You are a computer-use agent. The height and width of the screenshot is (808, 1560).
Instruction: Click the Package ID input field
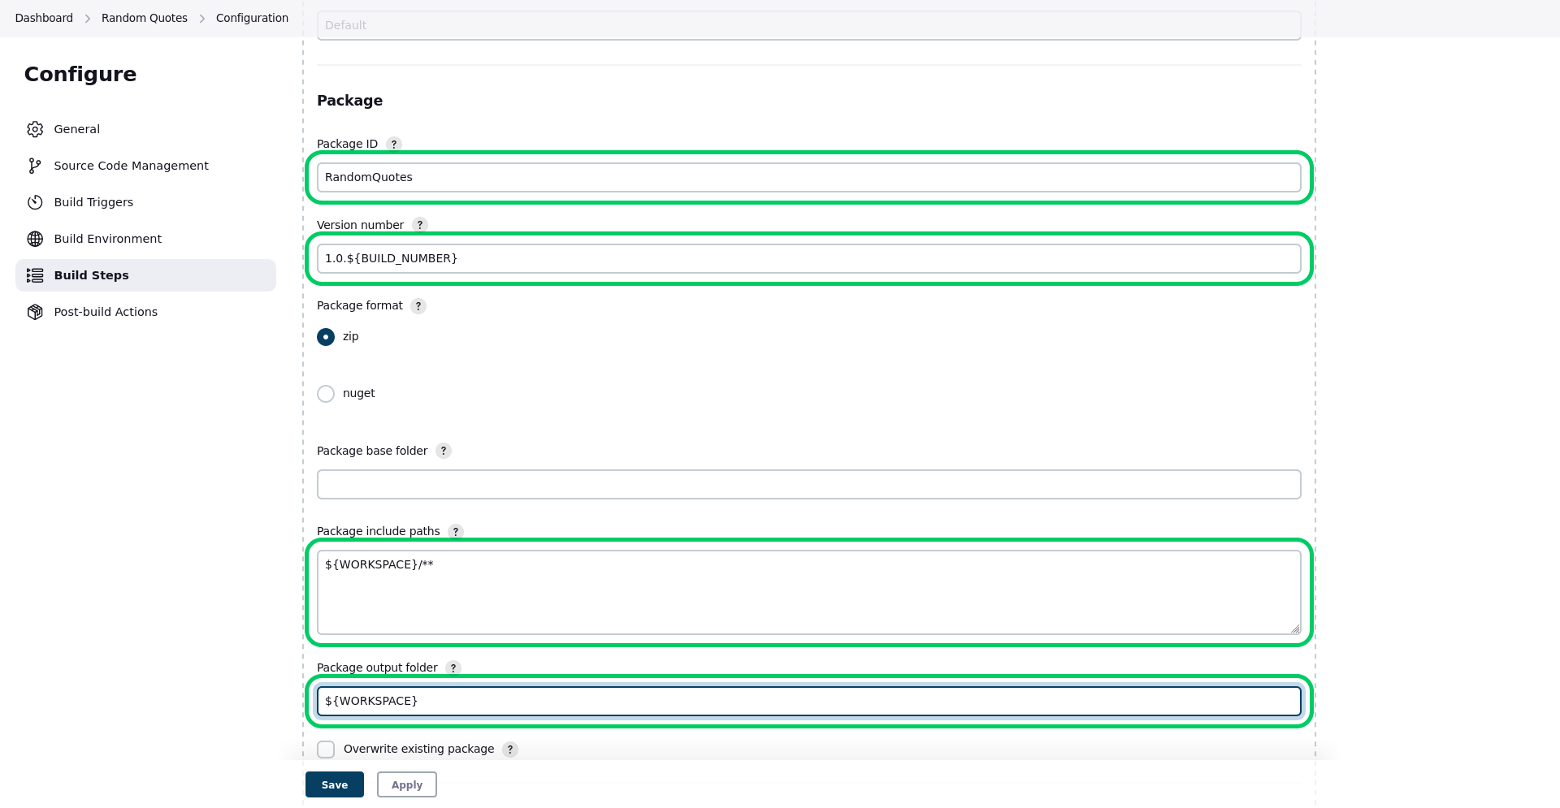pyautogui.click(x=809, y=178)
